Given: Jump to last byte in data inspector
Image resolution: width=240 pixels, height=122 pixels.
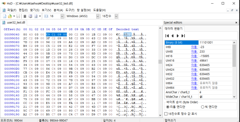Looking at the screenshot, I should (x=183, y=36).
